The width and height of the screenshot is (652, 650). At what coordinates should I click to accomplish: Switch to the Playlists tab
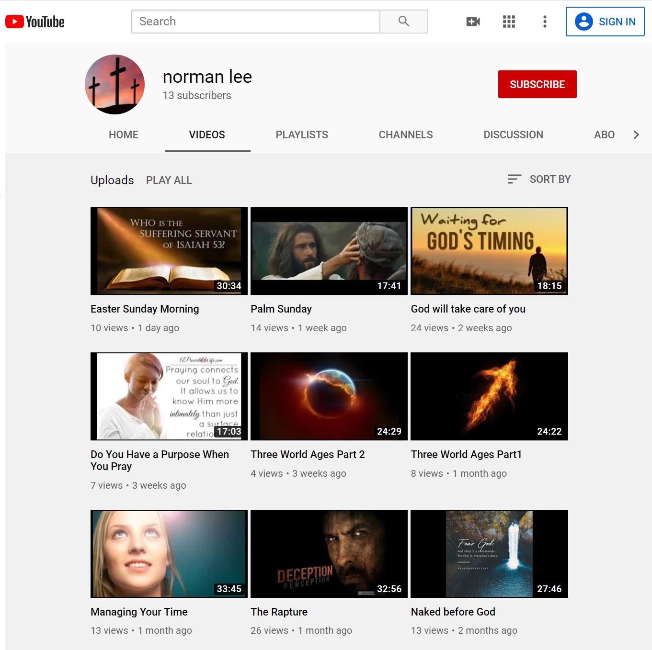point(302,135)
